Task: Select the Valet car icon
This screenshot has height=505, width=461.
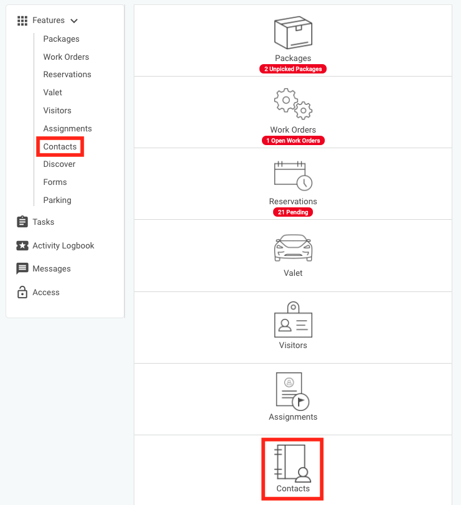Action: (293, 248)
